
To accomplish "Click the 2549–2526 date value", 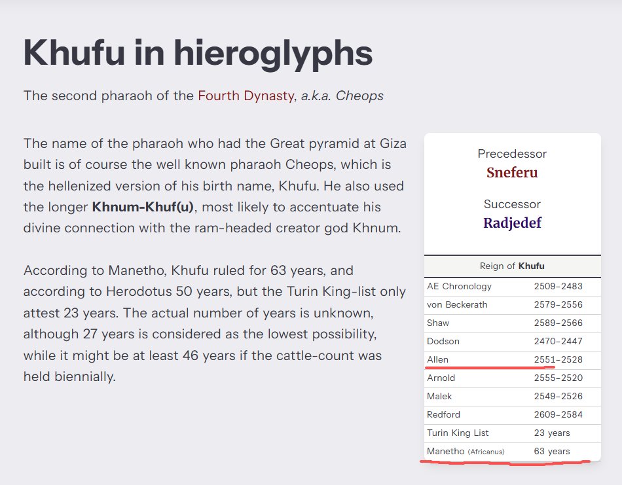I will 558,396.
